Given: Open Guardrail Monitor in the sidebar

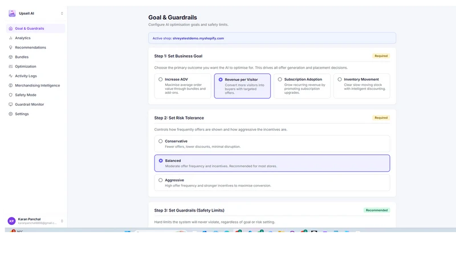Looking at the screenshot, I should tap(35, 104).
